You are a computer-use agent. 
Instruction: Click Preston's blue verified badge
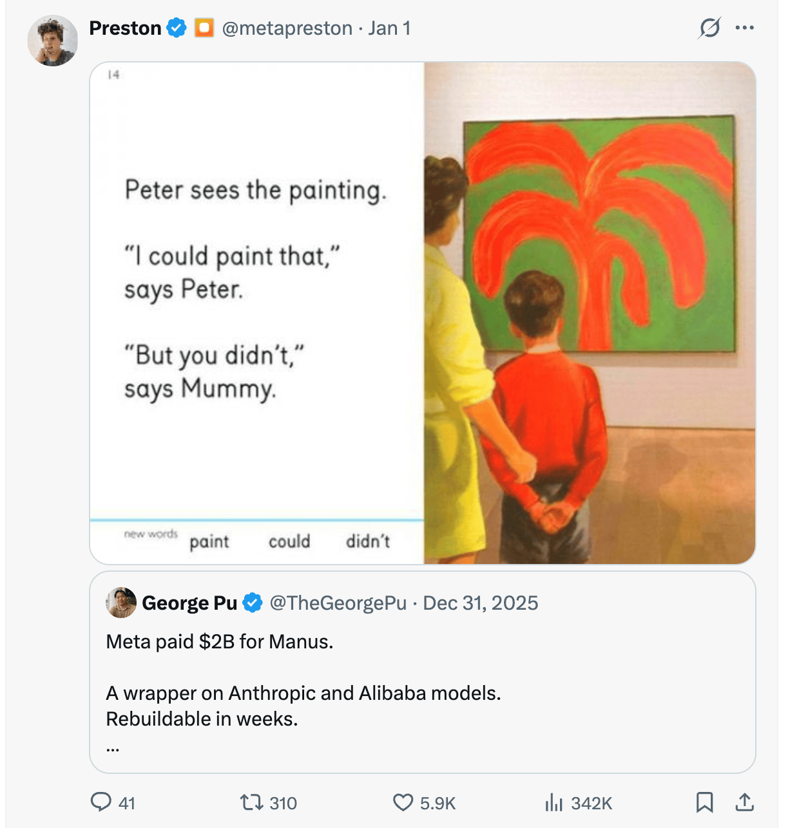click(177, 28)
